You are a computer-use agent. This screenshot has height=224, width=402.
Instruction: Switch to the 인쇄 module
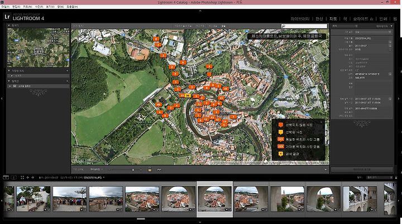click(383, 19)
